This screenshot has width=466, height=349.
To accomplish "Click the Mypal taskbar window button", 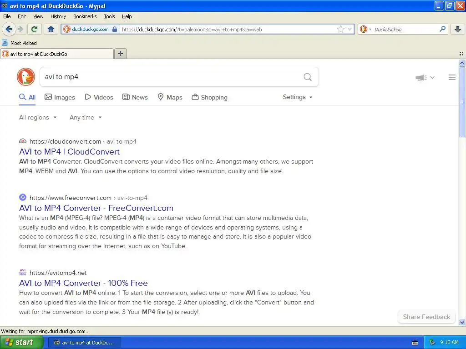I will tap(84, 343).
